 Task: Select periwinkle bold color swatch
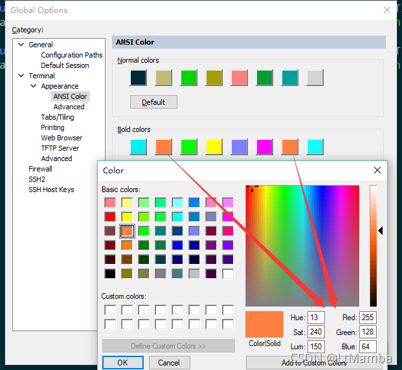coord(240,147)
